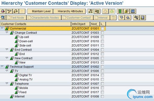Collapse the Technical Support node
Screen dimensions: 154x101
click(x=2, y=66)
